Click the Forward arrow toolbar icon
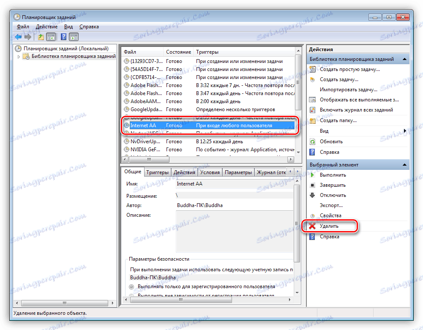The image size is (423, 330). coord(28,37)
